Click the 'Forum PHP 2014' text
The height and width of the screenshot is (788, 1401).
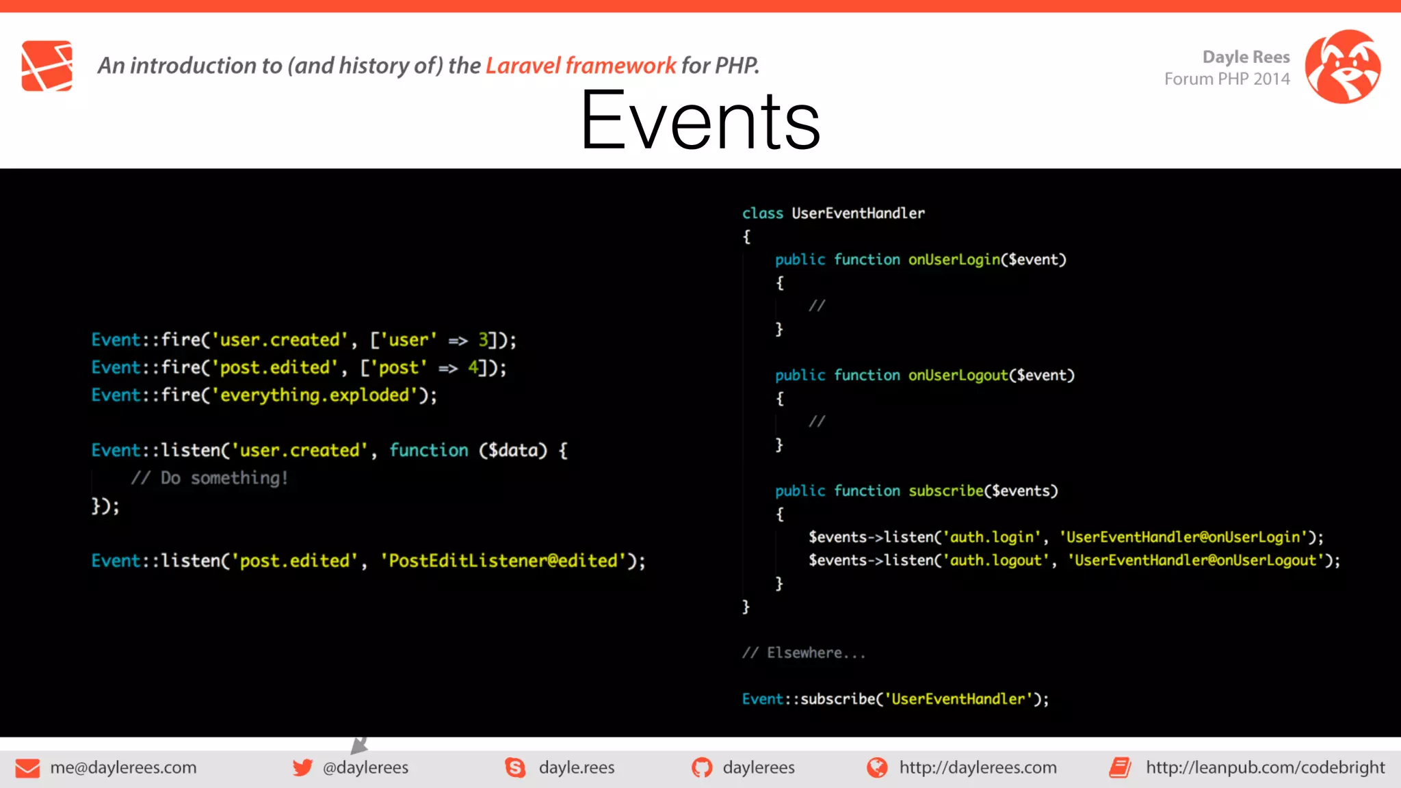click(x=1227, y=79)
